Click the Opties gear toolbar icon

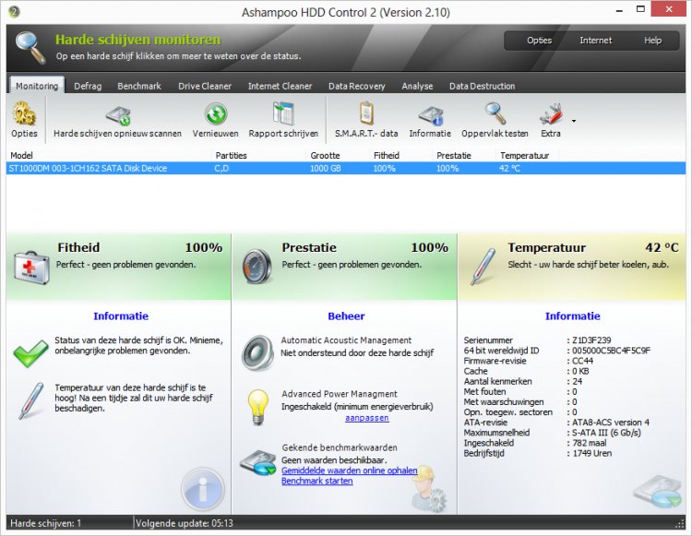(x=24, y=115)
